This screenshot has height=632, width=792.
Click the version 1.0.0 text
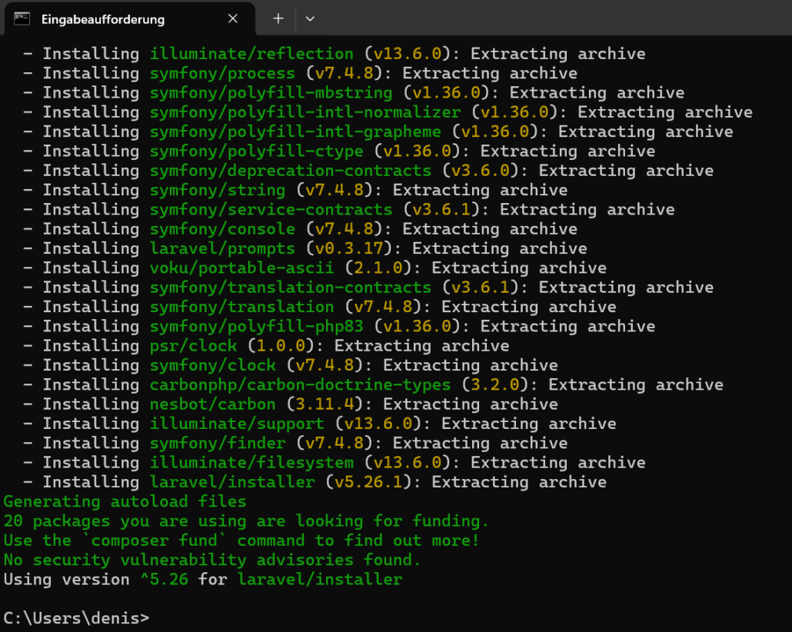[x=281, y=345]
